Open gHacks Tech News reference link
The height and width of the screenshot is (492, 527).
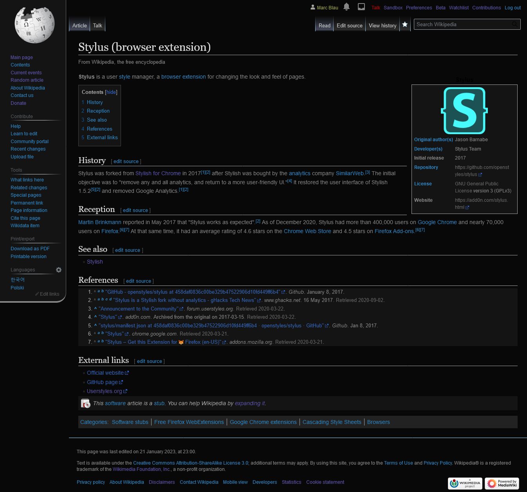(187, 300)
